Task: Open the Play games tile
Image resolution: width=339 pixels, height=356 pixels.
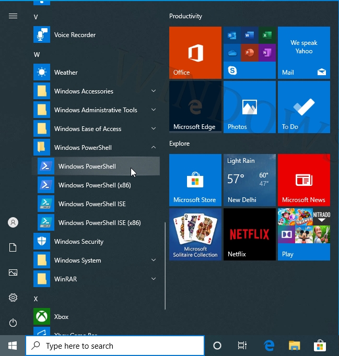Action: click(304, 234)
